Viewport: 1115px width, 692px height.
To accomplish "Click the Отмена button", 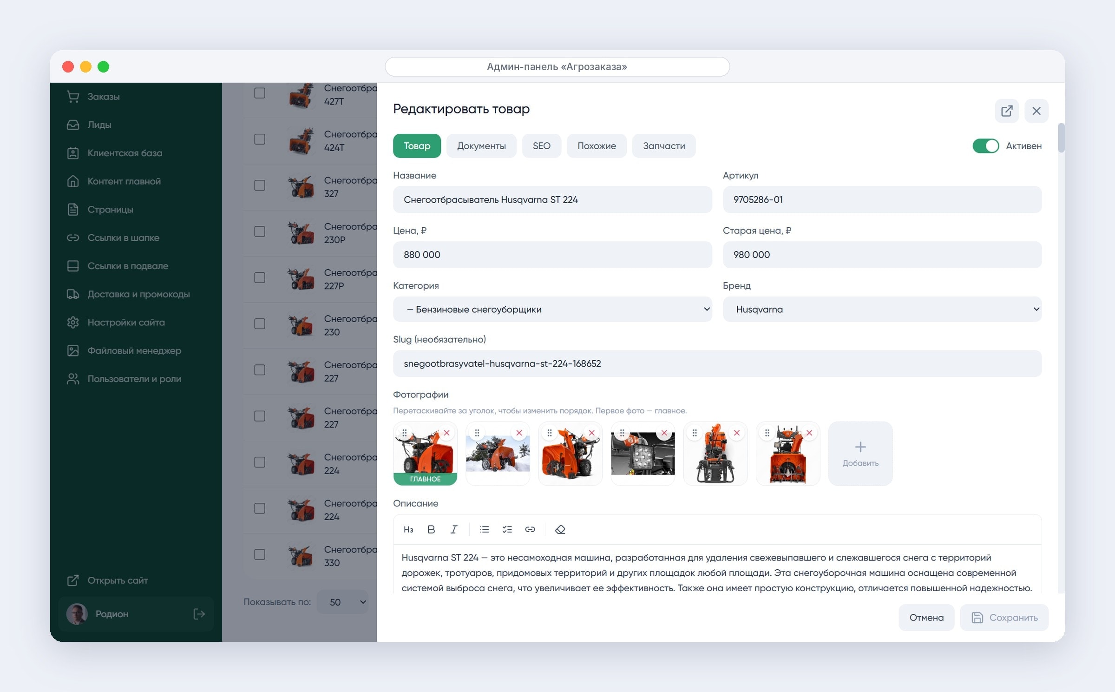I will point(926,618).
